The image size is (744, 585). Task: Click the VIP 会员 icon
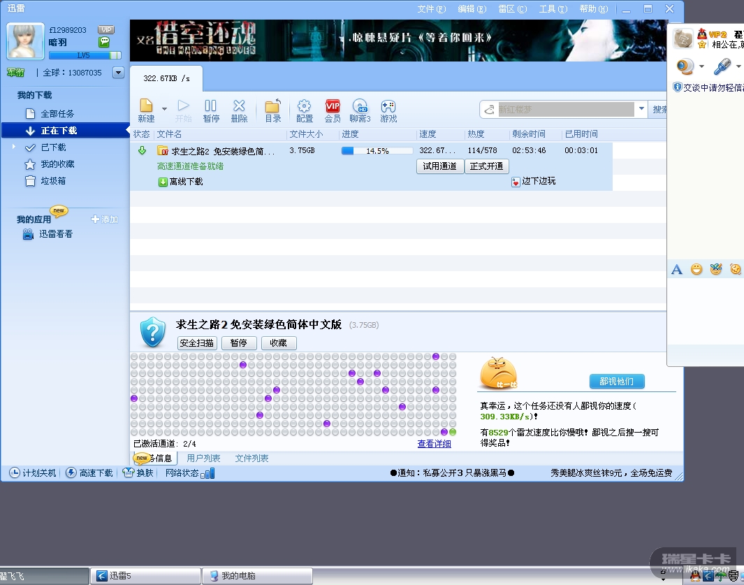point(333,111)
